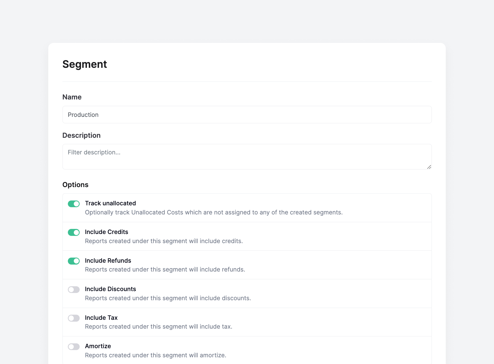
Task: Click the Amortize option label
Action: pos(98,346)
